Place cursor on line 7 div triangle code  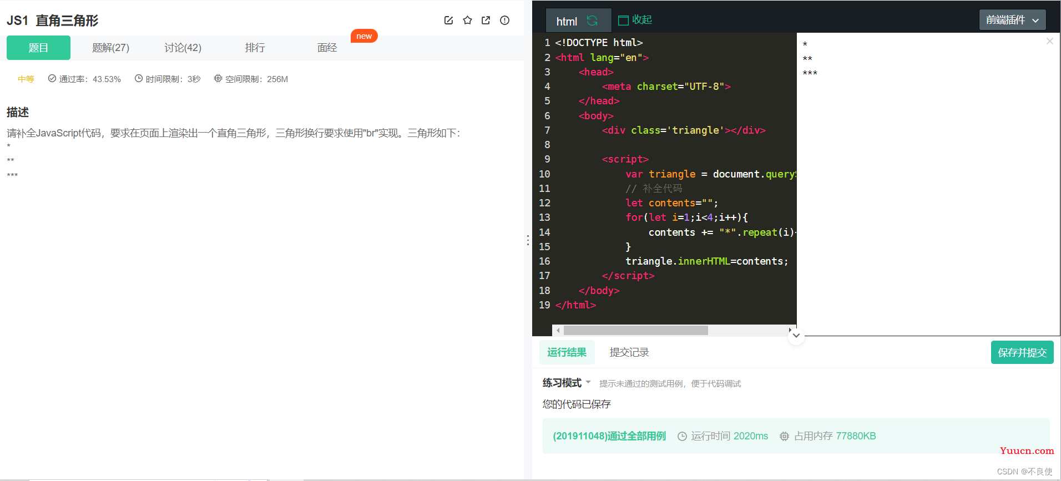tap(684, 130)
